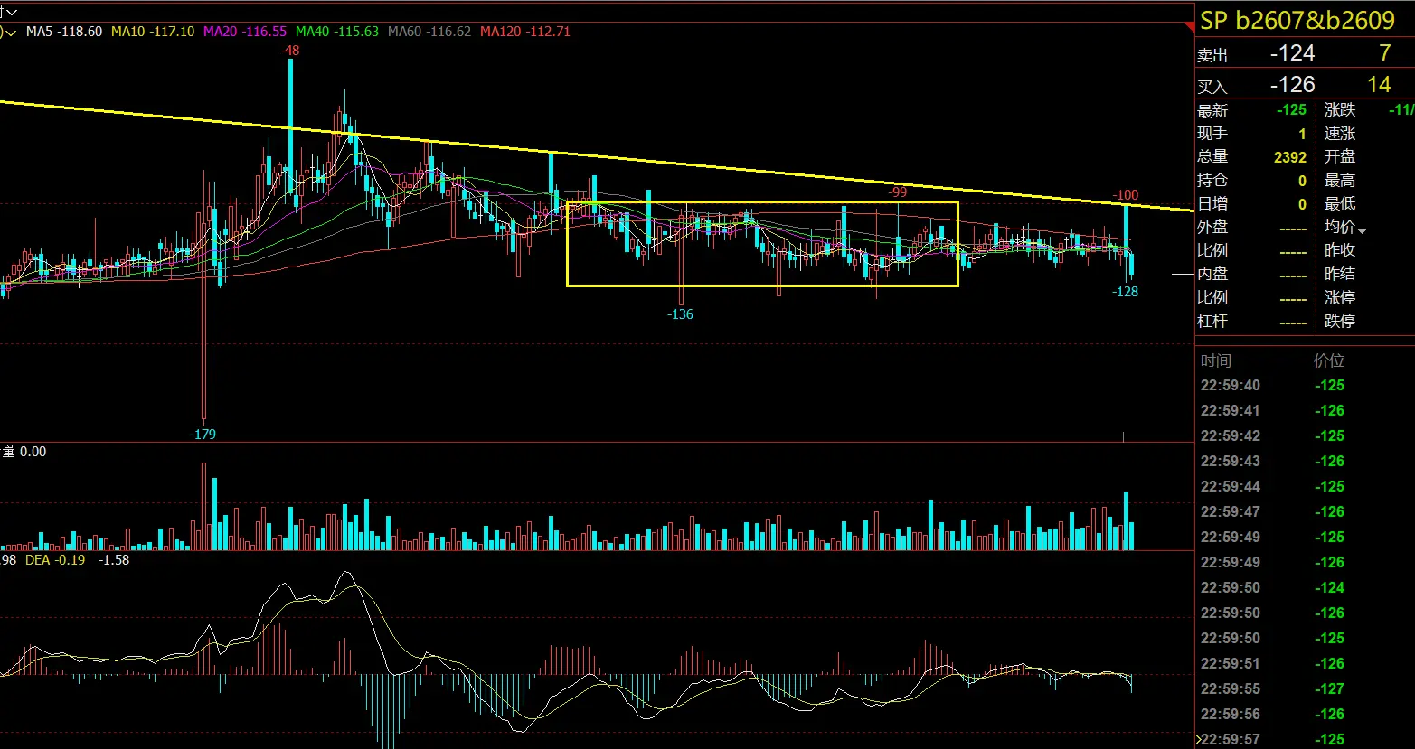The width and height of the screenshot is (1415, 749).
Task: Click the SP b2607&b2609 contract title
Action: coord(1297,21)
